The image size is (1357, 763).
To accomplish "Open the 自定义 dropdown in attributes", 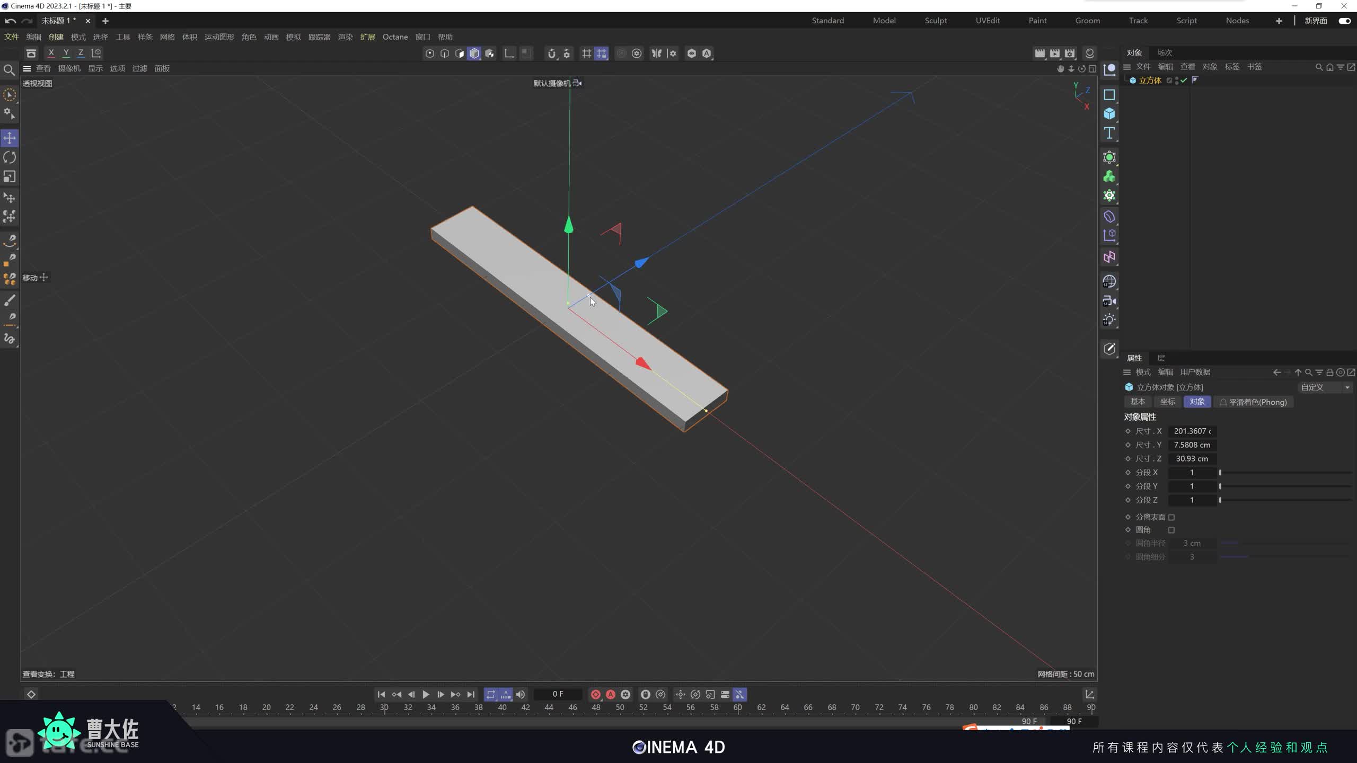I will click(x=1325, y=387).
